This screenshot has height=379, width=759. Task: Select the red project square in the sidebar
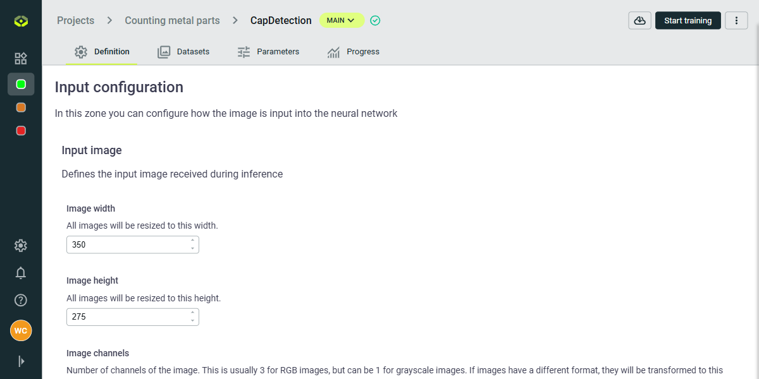(x=21, y=131)
